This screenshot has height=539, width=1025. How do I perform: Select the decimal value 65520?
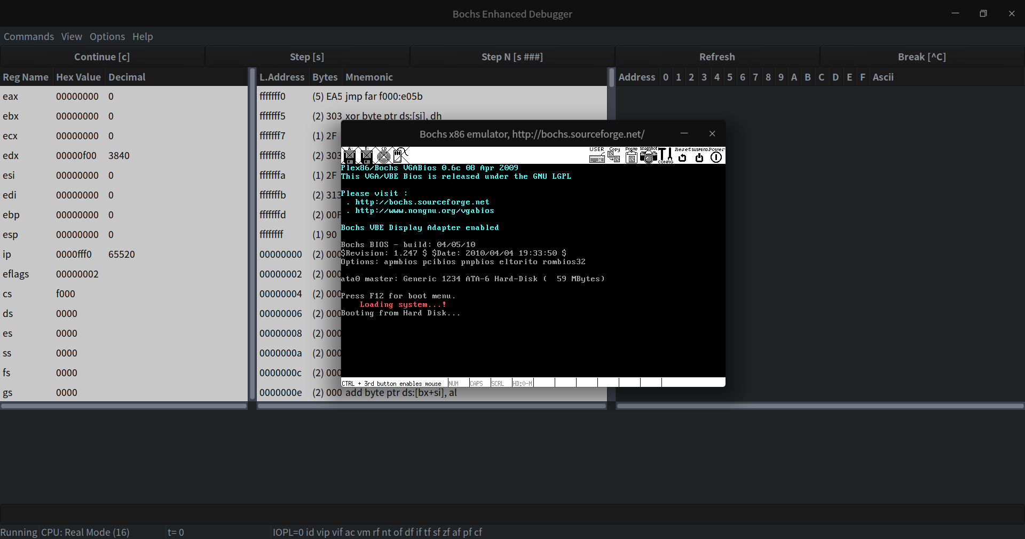click(122, 255)
